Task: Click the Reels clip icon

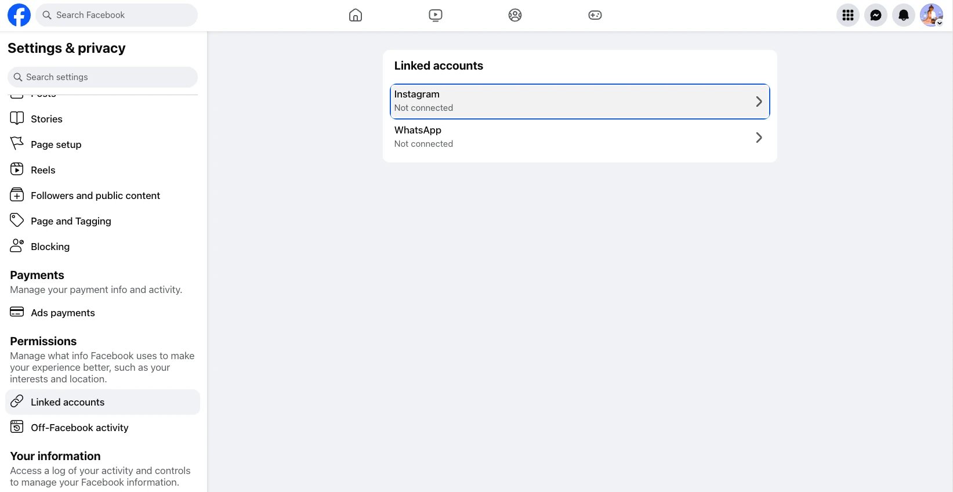Action: [x=17, y=169]
